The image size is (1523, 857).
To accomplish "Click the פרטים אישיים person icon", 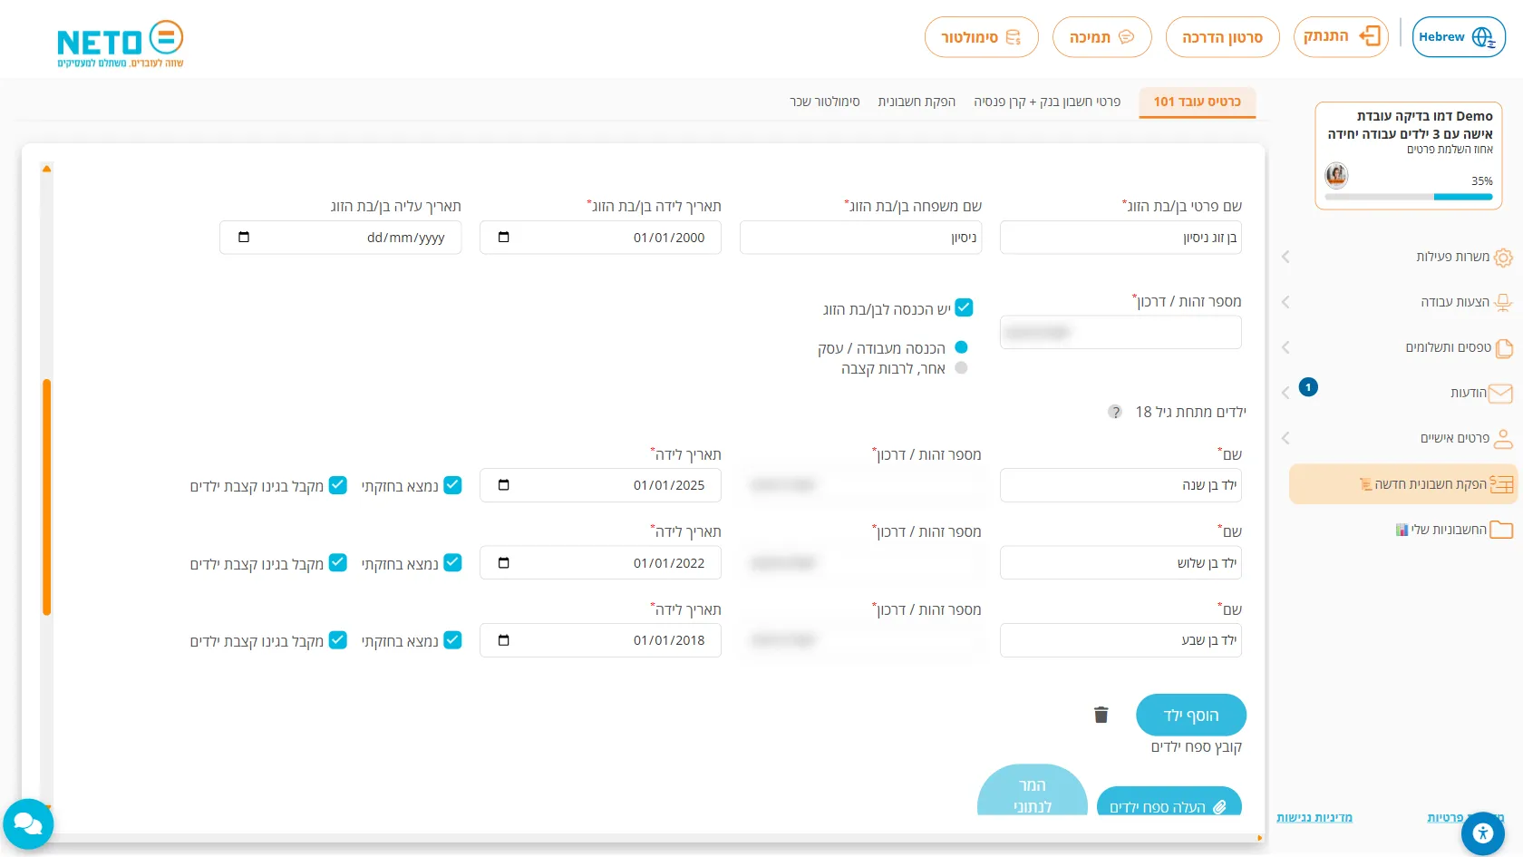I will 1503,439.
